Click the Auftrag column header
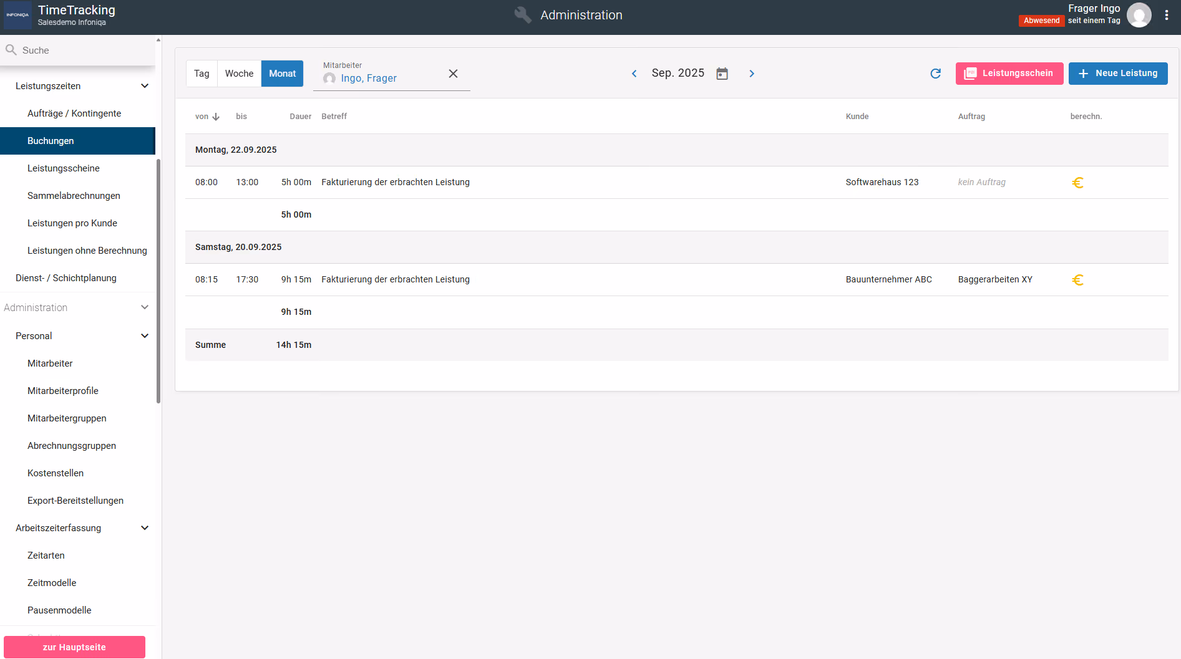Viewport: 1181px width, 659px height. pos(971,117)
